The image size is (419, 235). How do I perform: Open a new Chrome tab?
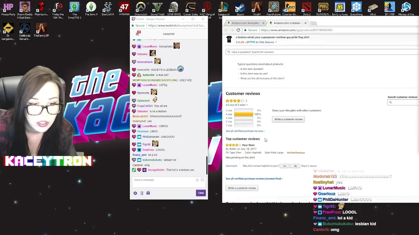(314, 23)
